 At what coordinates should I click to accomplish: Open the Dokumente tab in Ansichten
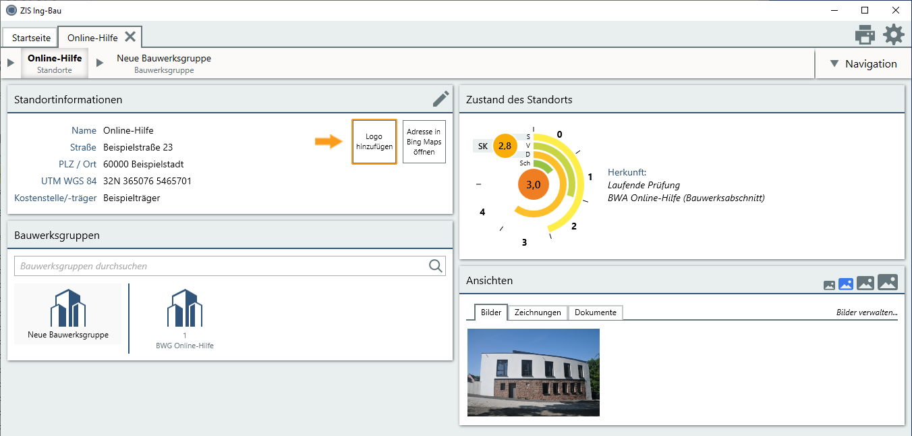point(596,312)
